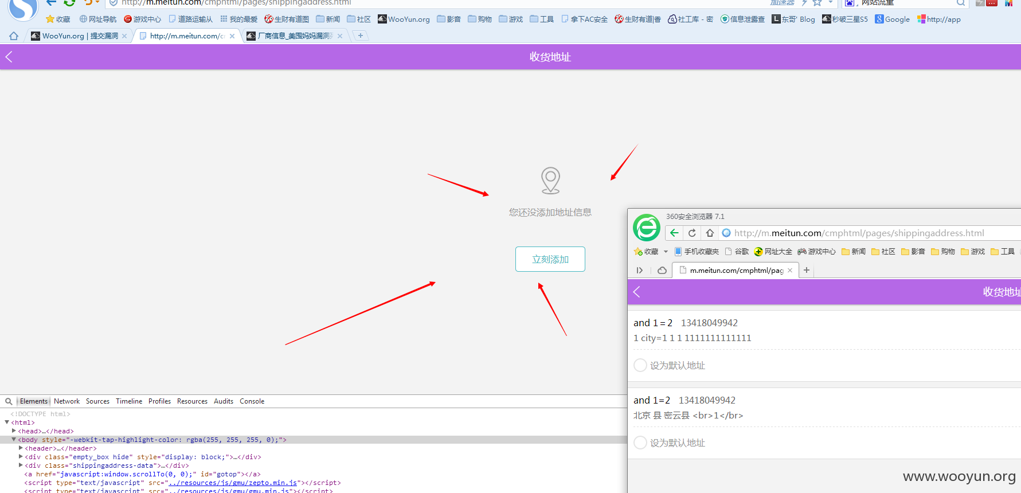This screenshot has width=1021, height=493.
Task: Close the 厂商信息_美囤妈妈漏洞 tab
Action: [x=340, y=36]
